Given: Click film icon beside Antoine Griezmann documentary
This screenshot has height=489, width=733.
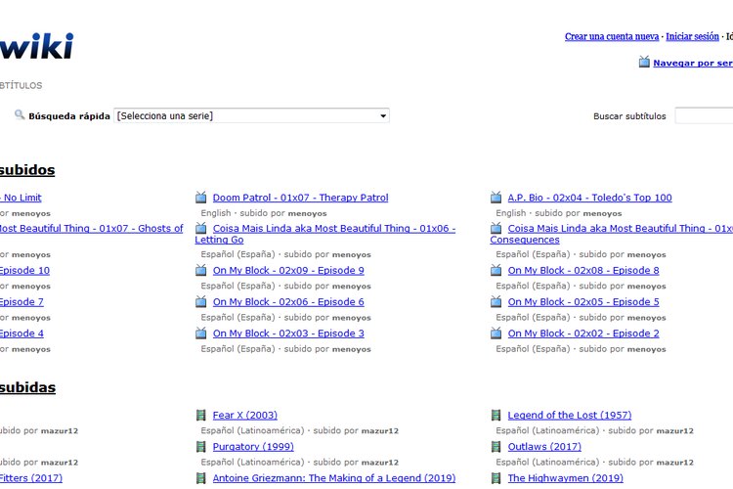Looking at the screenshot, I should tap(201, 478).
